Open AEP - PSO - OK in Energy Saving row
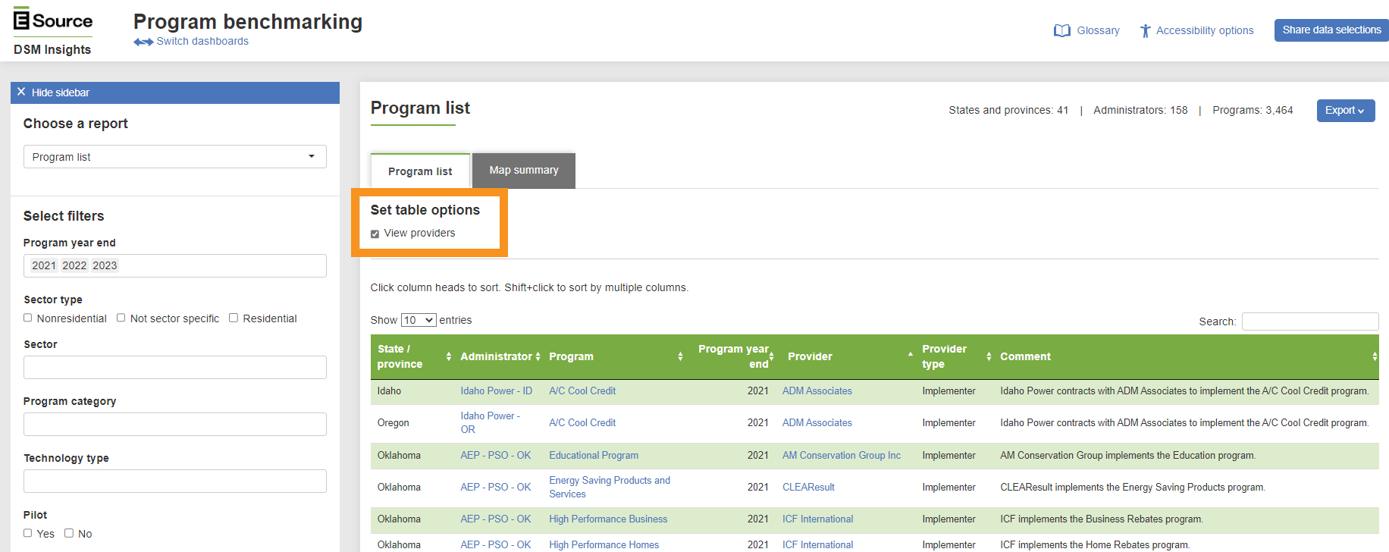The image size is (1389, 552). pyautogui.click(x=496, y=488)
